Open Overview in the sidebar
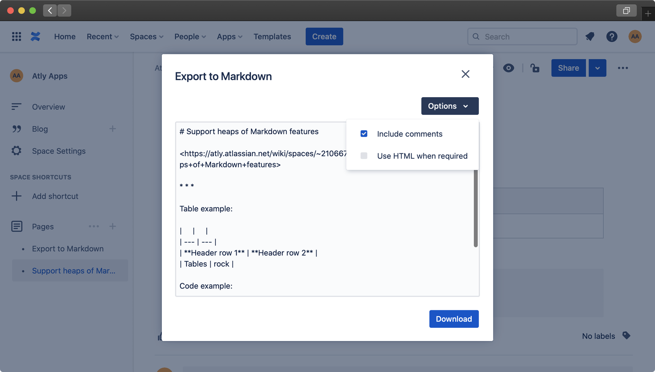The image size is (655, 372). point(48,107)
